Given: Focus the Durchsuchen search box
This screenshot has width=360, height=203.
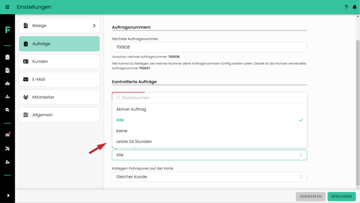Looking at the screenshot, I should pyautogui.click(x=209, y=98).
